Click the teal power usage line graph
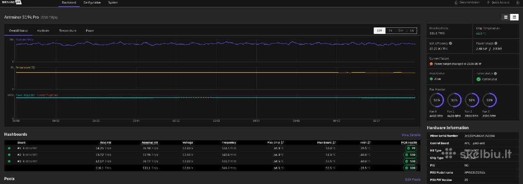This screenshot has width=523, height=184. (x=216, y=98)
